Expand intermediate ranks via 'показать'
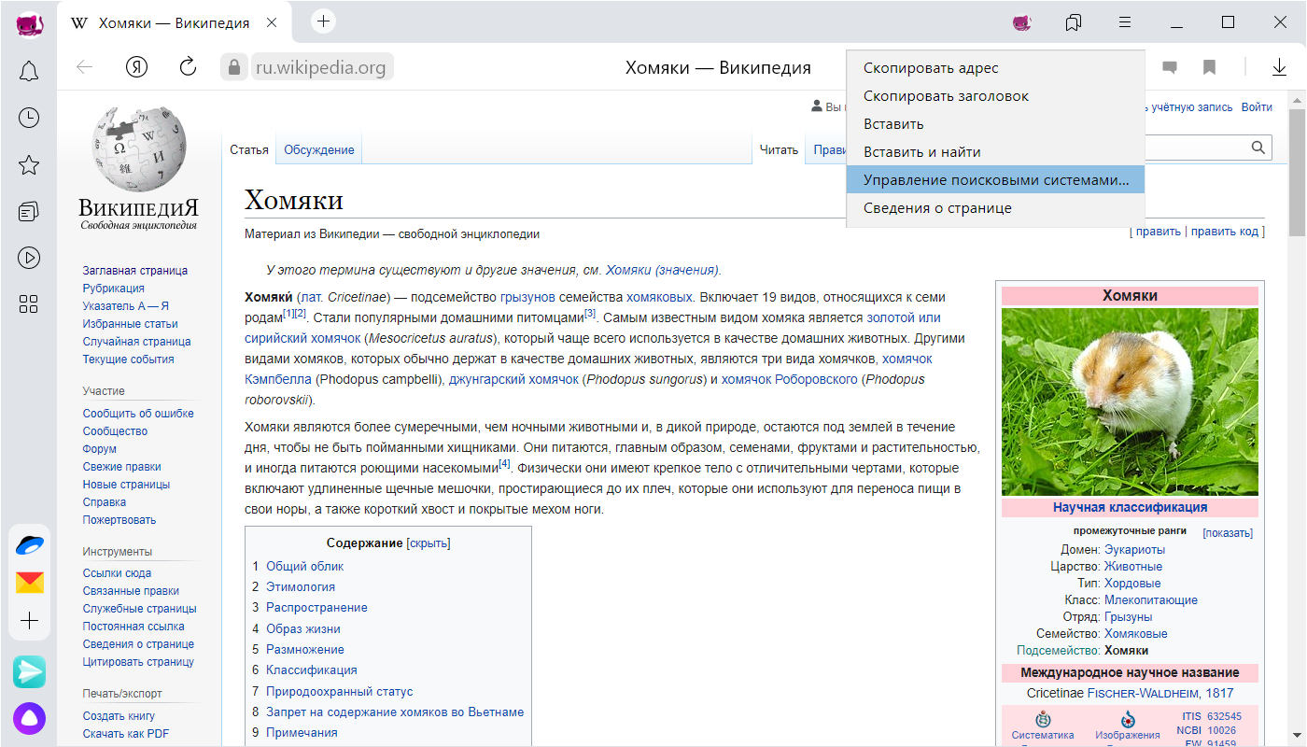Screen dimensions: 1307x747 pos(1228,533)
